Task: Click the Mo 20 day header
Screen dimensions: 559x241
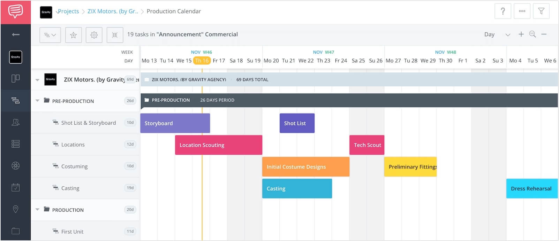Action: (271, 61)
